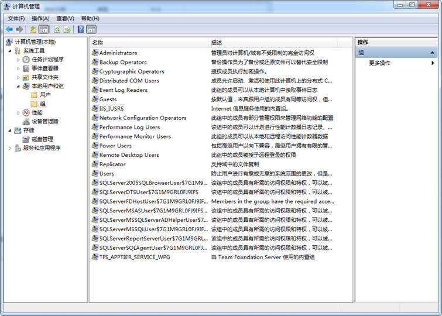Viewport: 442px width, 316px height.
Task: Expand the 任务计划程序 tree node
Action: click(18, 60)
